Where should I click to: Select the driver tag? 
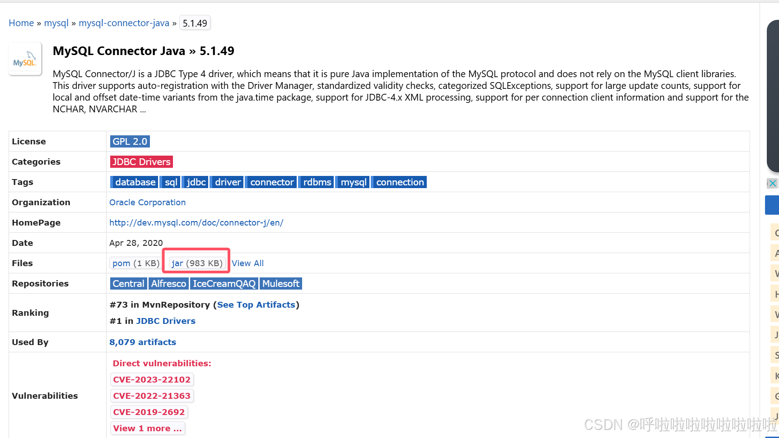[227, 182]
